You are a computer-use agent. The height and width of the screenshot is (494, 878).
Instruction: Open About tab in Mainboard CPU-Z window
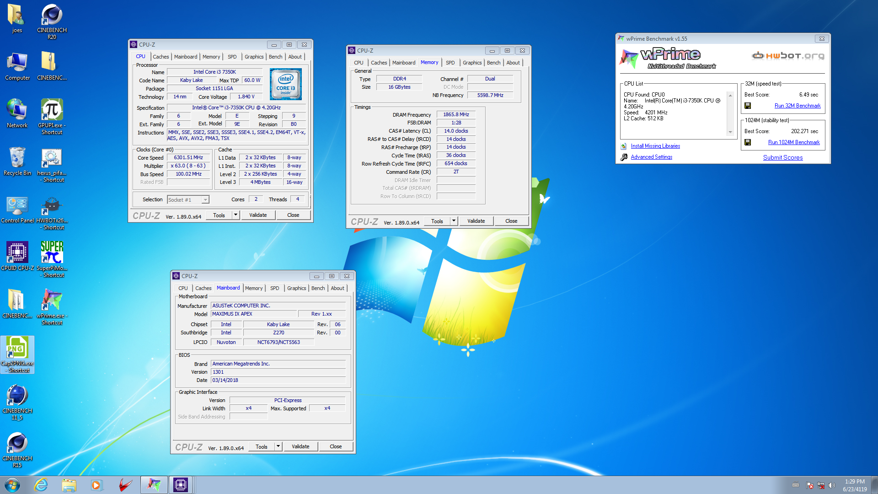point(337,288)
